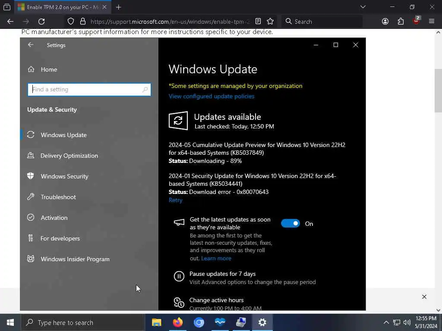Click the update refresh status icon

tap(178, 121)
